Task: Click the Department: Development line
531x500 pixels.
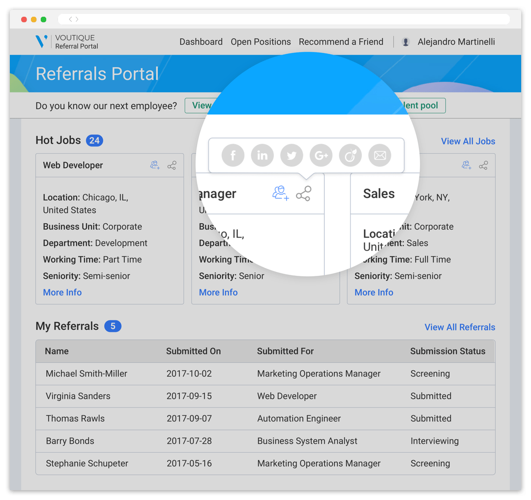Action: click(x=95, y=243)
